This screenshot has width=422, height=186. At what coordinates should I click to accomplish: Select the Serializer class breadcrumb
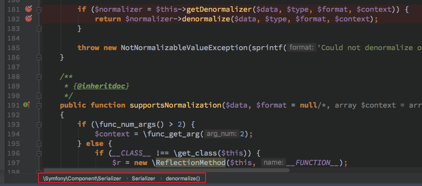pyautogui.click(x=143, y=178)
